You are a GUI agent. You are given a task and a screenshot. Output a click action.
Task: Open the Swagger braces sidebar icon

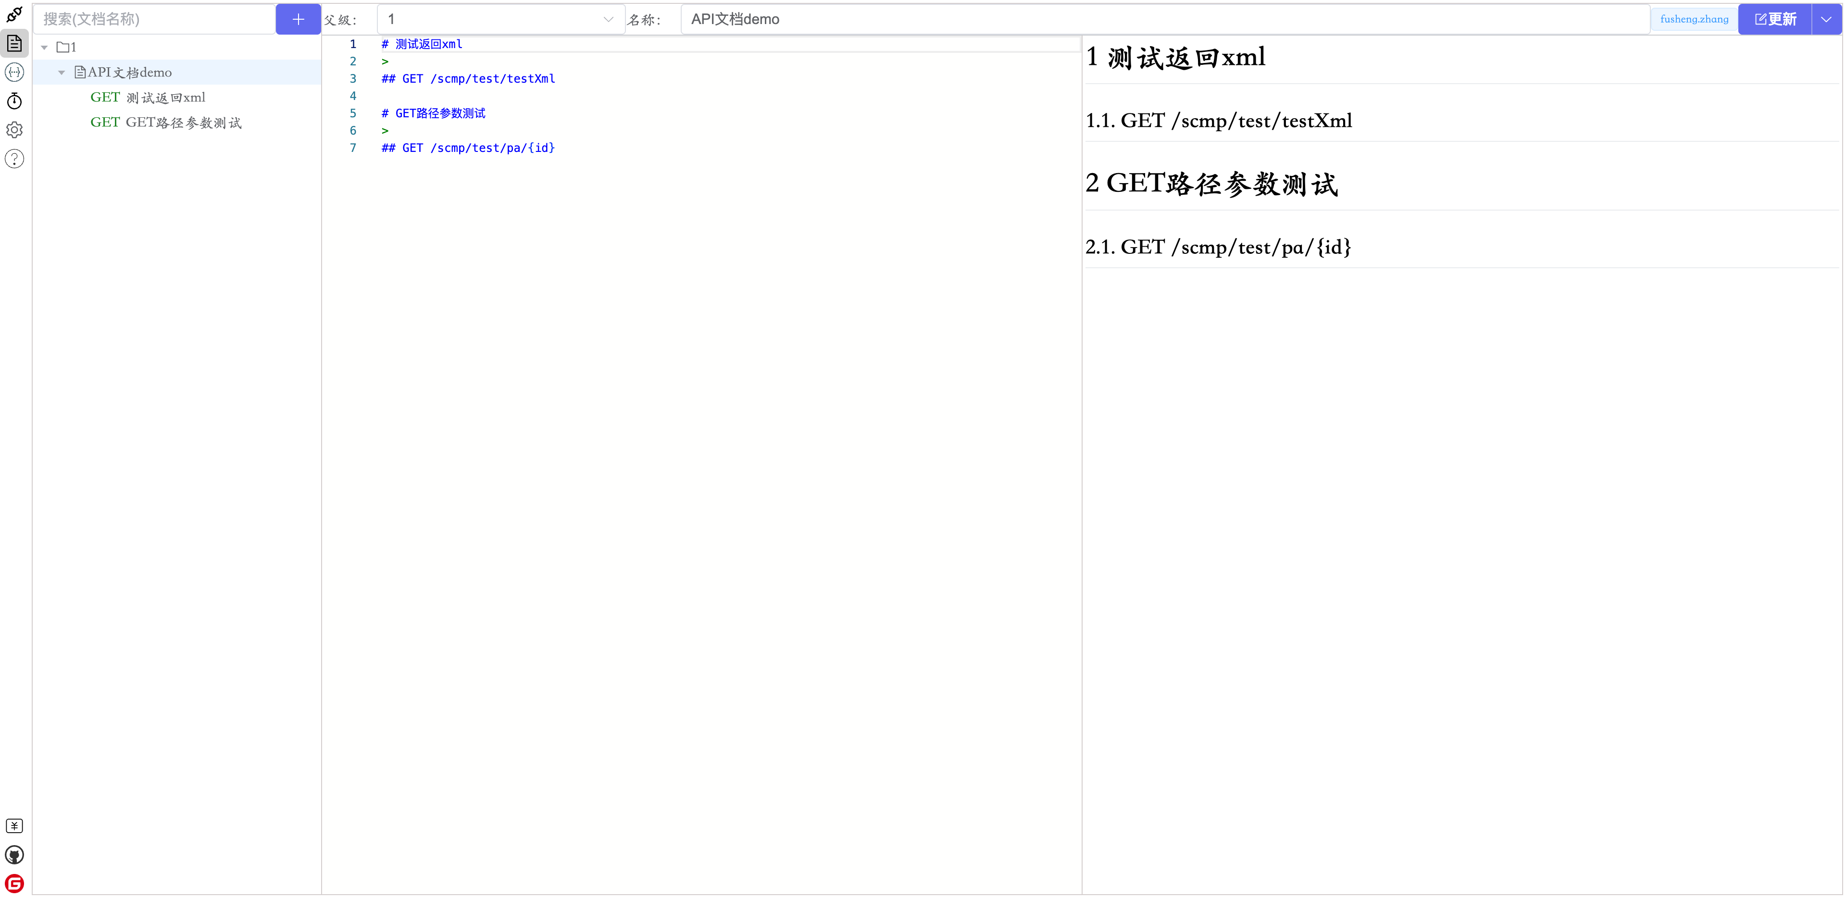14,73
